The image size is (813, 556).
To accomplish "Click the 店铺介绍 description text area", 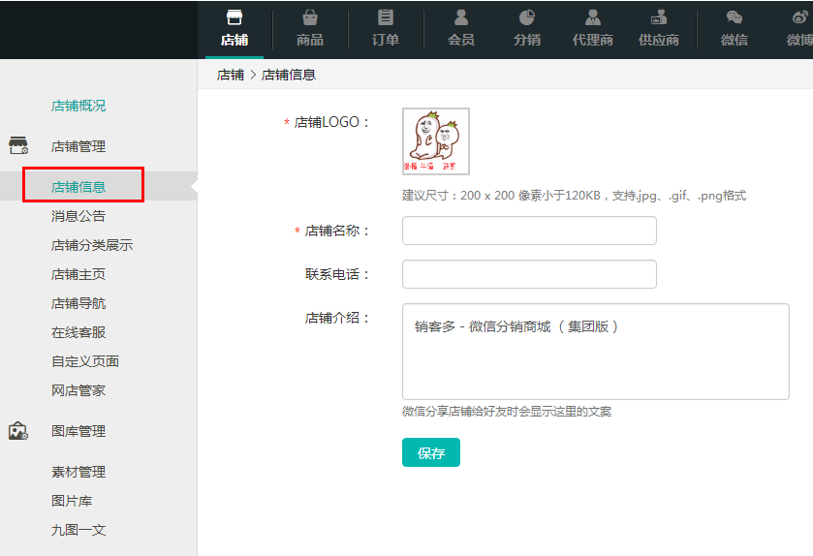I will tap(595, 352).
